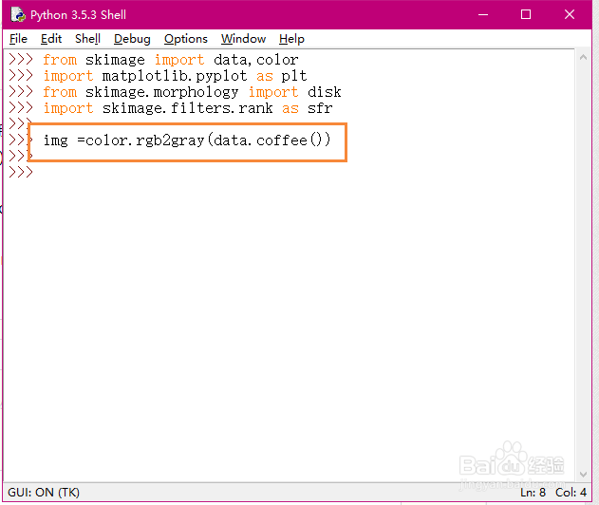Open the File menu
The image size is (599, 505).
pyautogui.click(x=18, y=39)
